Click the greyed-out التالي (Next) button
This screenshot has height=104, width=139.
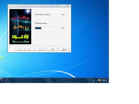click(x=30, y=49)
